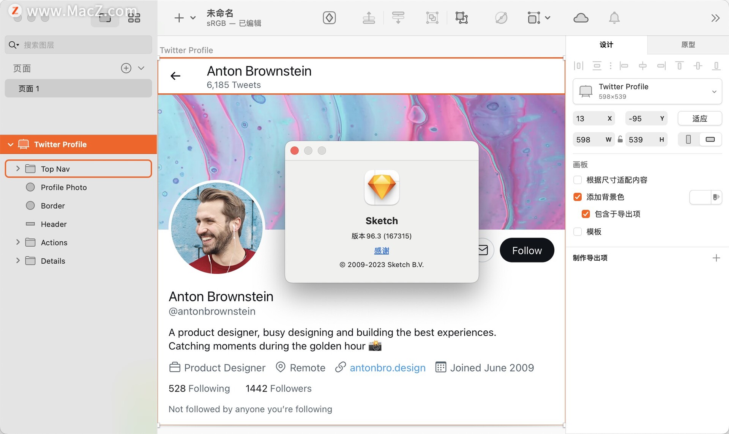
Task: Select the 设计 tab
Action: [x=606, y=45]
